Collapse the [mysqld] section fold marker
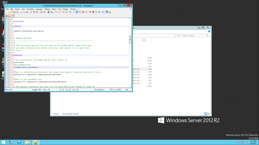 [13, 55]
